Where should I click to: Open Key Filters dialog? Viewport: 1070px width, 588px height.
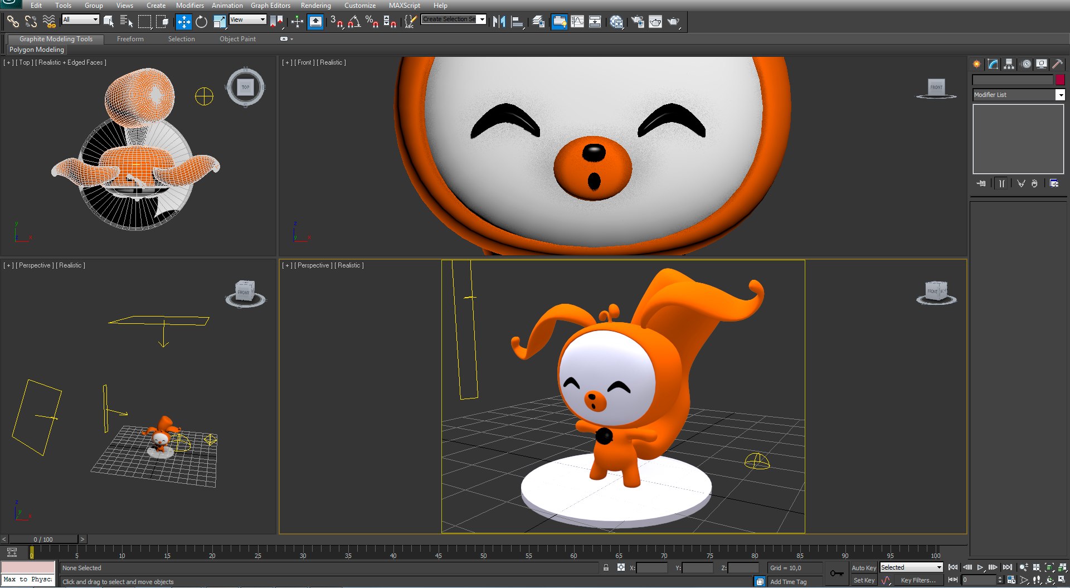(x=918, y=580)
